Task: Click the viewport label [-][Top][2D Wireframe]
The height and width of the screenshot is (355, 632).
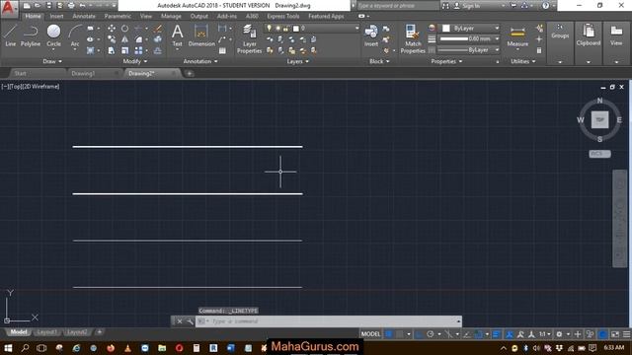Action: point(31,86)
